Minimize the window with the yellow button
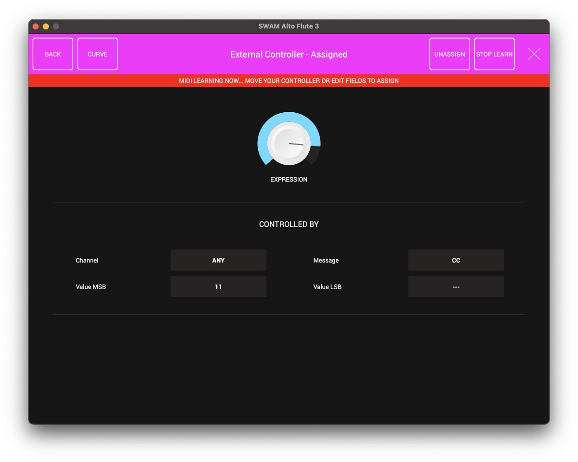Image resolution: width=578 pixels, height=462 pixels. [x=46, y=26]
